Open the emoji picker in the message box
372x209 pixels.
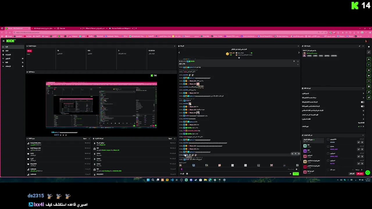[x=296, y=169]
